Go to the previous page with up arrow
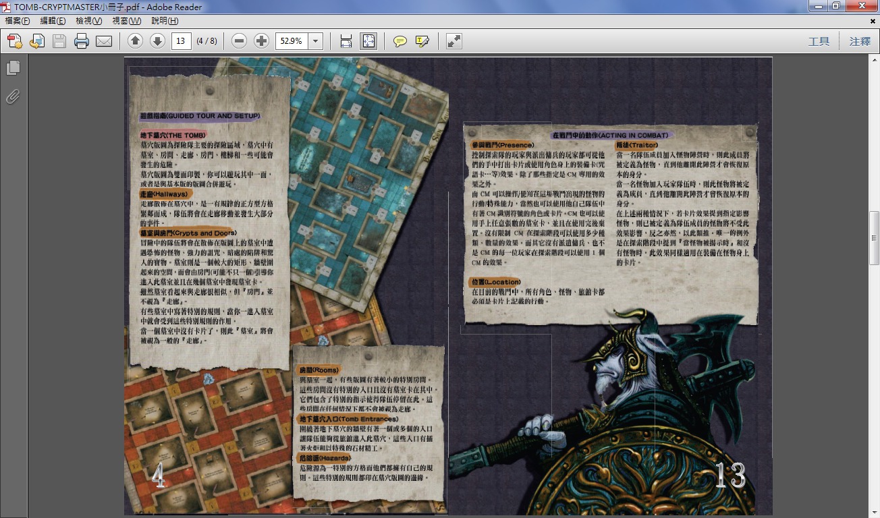This screenshot has width=880, height=518. (x=135, y=41)
